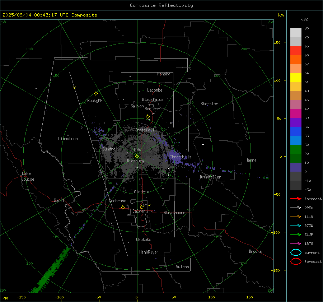Click the Sundre city label
Screen dimensions: 323x302
click(109, 149)
